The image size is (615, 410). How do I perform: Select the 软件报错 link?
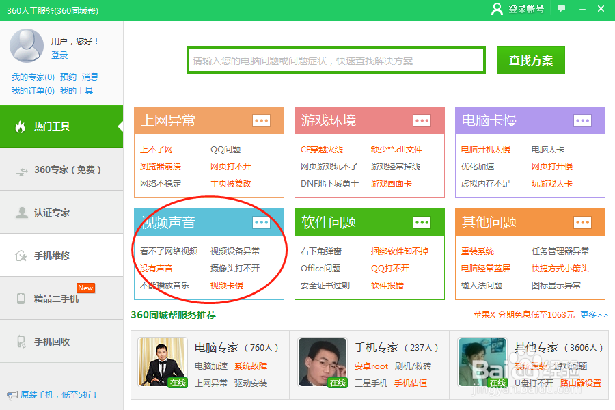[387, 285]
